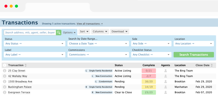Open the Any Location dropdown
218x98 pixels.
click(194, 44)
